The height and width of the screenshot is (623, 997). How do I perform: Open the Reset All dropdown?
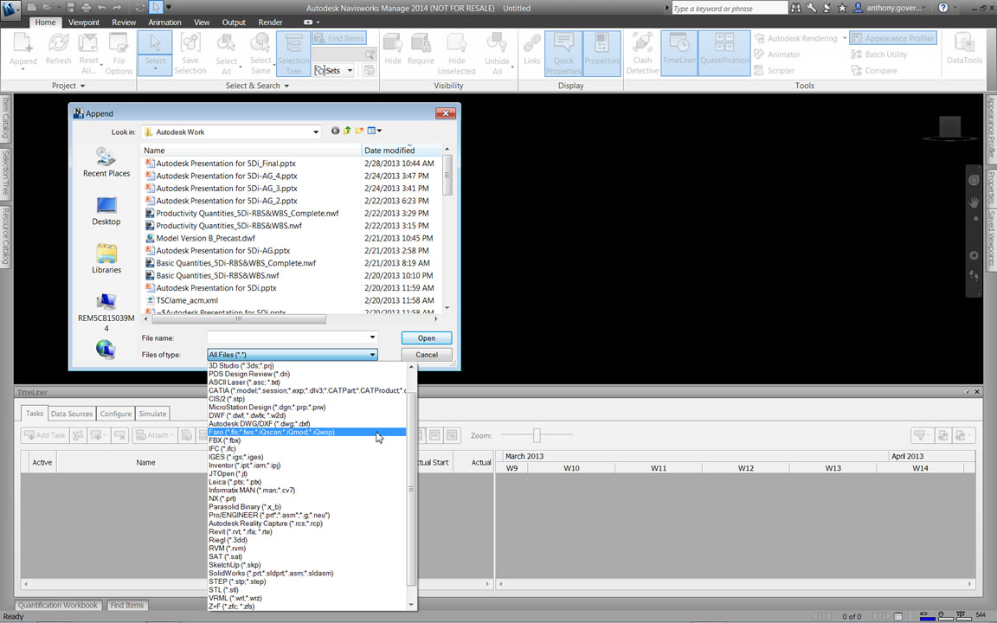click(x=89, y=54)
